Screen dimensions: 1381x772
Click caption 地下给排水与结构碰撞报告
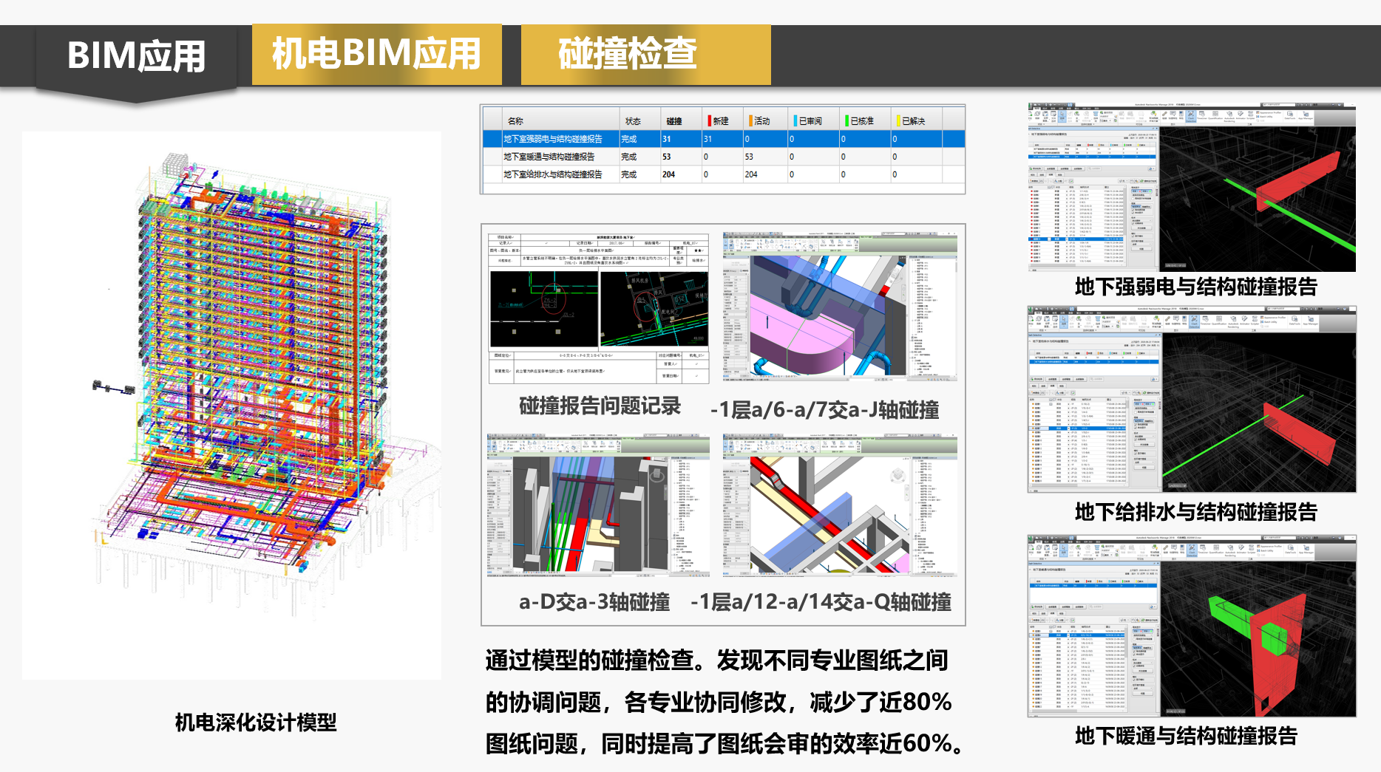pos(1196,512)
